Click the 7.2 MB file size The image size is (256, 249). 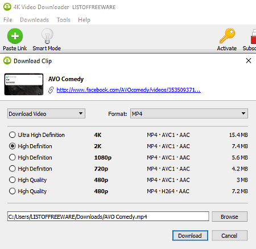[x=240, y=191]
